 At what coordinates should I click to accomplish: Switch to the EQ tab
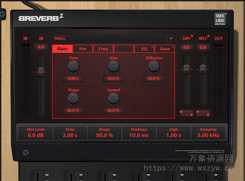click(x=144, y=49)
